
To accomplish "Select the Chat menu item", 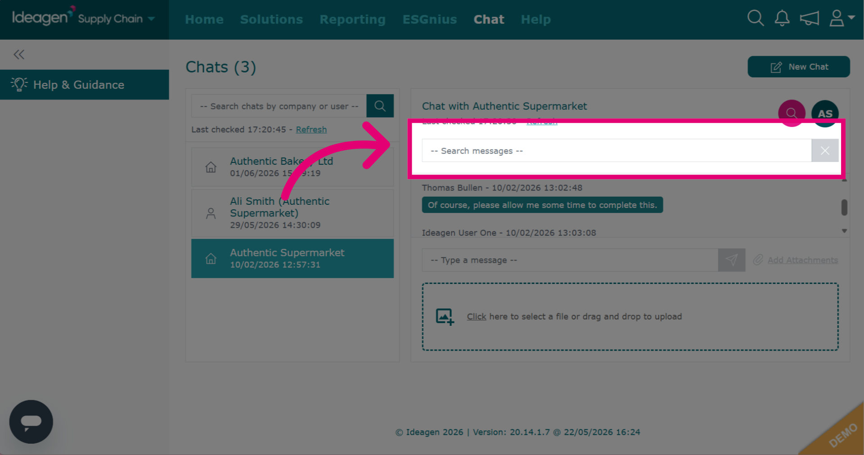I will coord(489,19).
